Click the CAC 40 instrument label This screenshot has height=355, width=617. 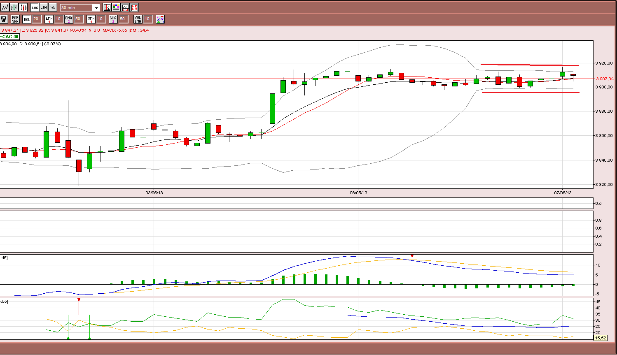[10, 37]
